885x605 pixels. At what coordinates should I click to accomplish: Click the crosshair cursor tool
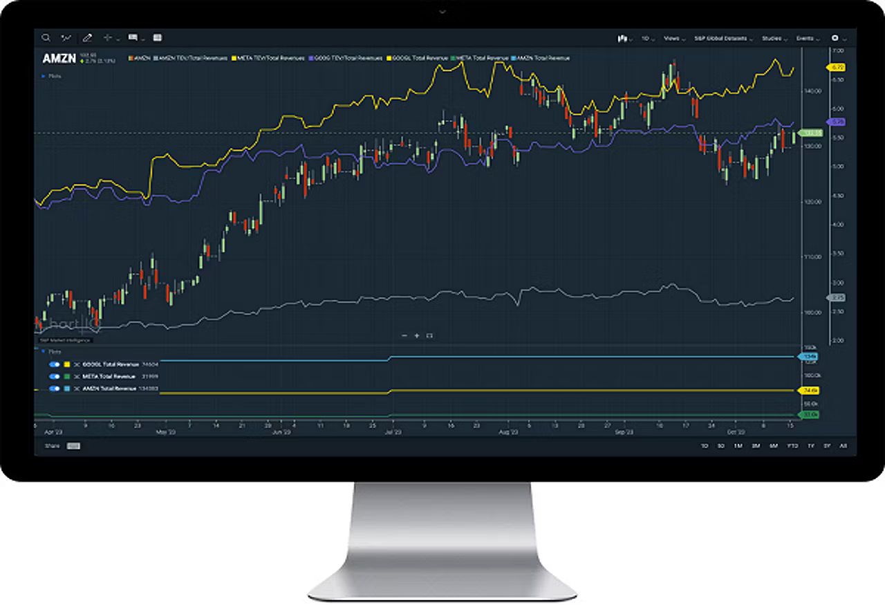pos(108,38)
